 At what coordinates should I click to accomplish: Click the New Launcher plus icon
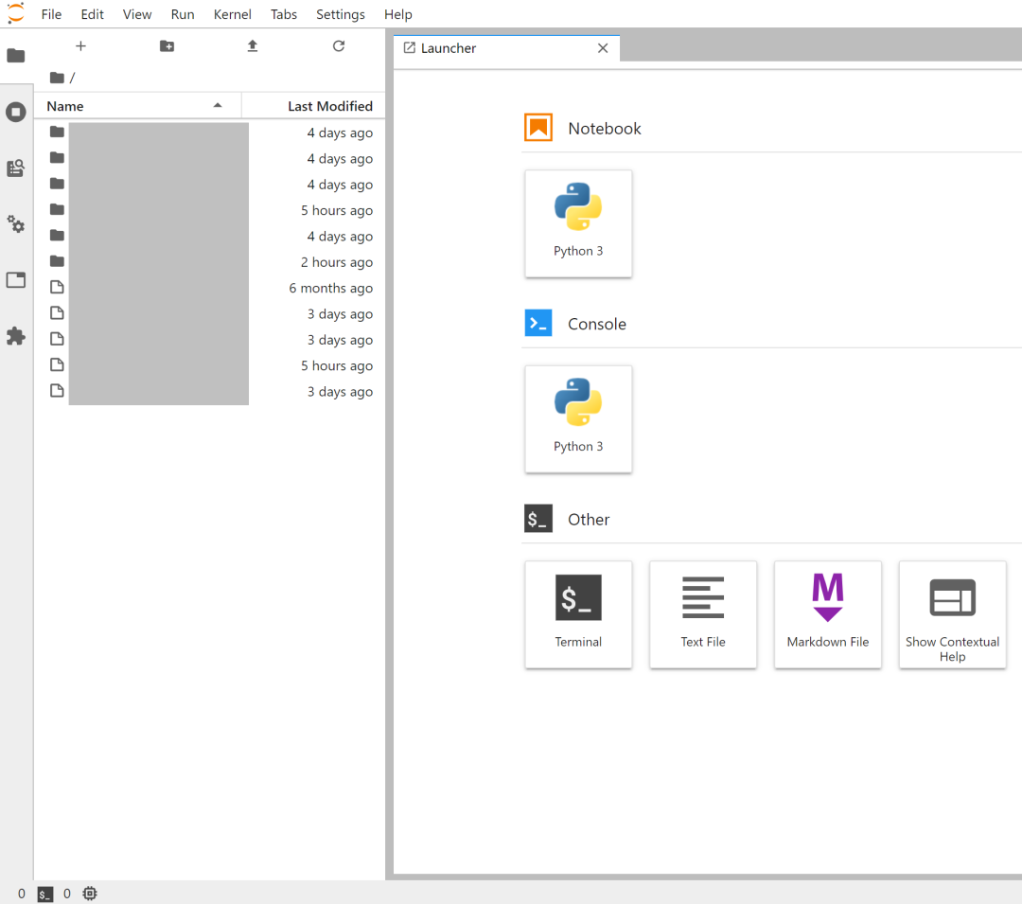[x=80, y=46]
